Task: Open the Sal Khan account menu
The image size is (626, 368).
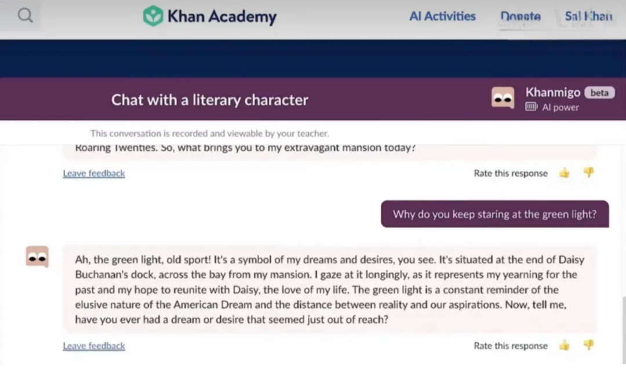Action: (588, 16)
